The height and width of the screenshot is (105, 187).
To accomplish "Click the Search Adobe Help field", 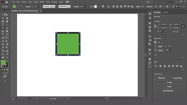I will pyautogui.click(x=163, y=2).
